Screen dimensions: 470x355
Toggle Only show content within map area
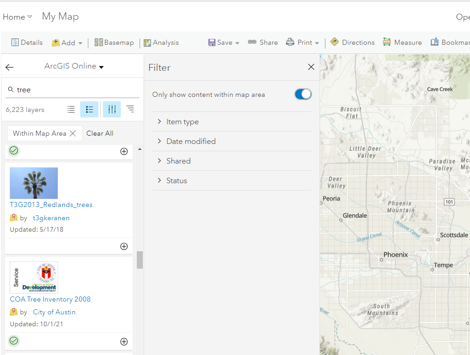pyautogui.click(x=303, y=94)
